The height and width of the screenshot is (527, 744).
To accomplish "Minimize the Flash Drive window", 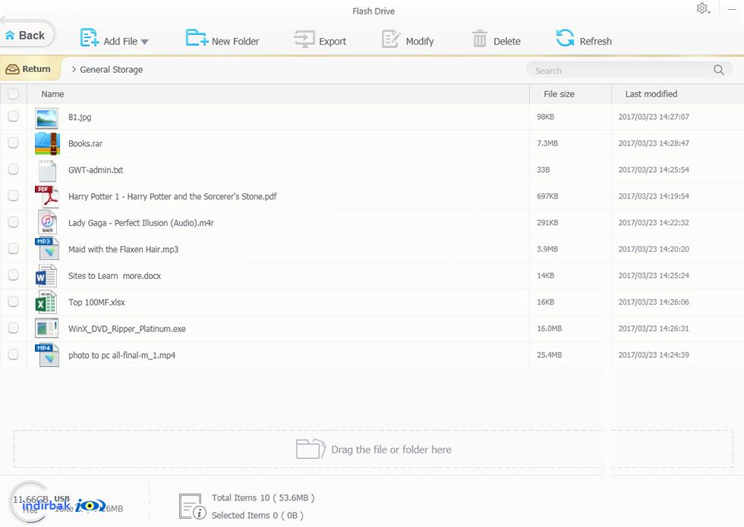I will 732,9.
